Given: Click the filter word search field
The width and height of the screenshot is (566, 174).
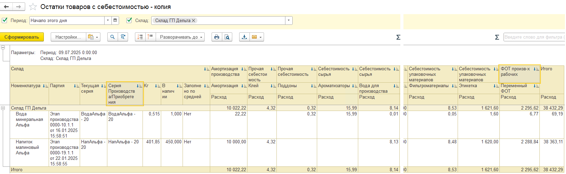Looking at the screenshot, I should [533, 37].
